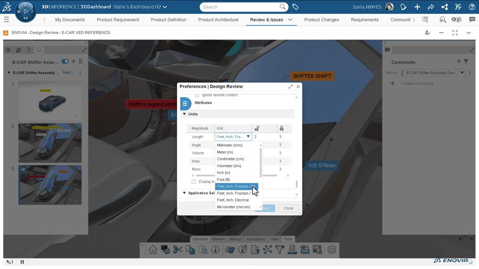Open the hamburger menu at top left

[x=6, y=19]
